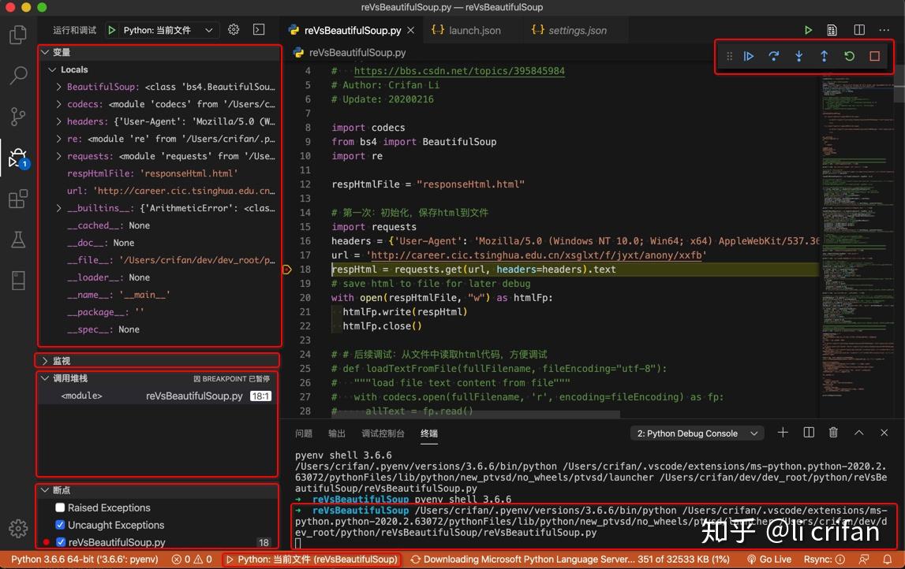Continue execution in debug toolbar

pyautogui.click(x=749, y=56)
